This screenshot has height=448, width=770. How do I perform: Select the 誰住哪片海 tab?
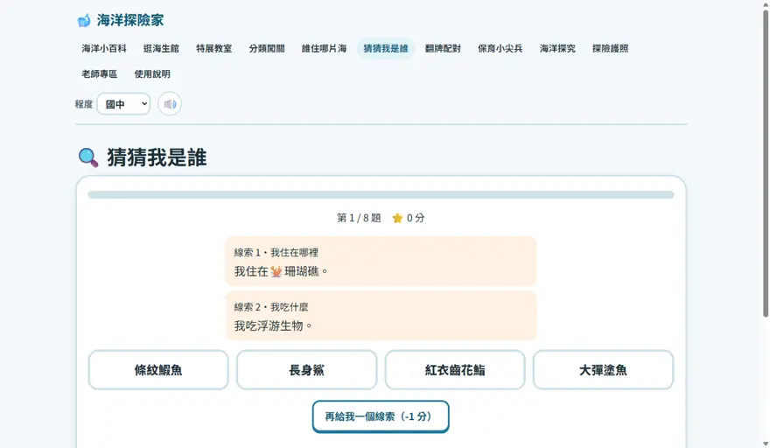click(x=324, y=48)
